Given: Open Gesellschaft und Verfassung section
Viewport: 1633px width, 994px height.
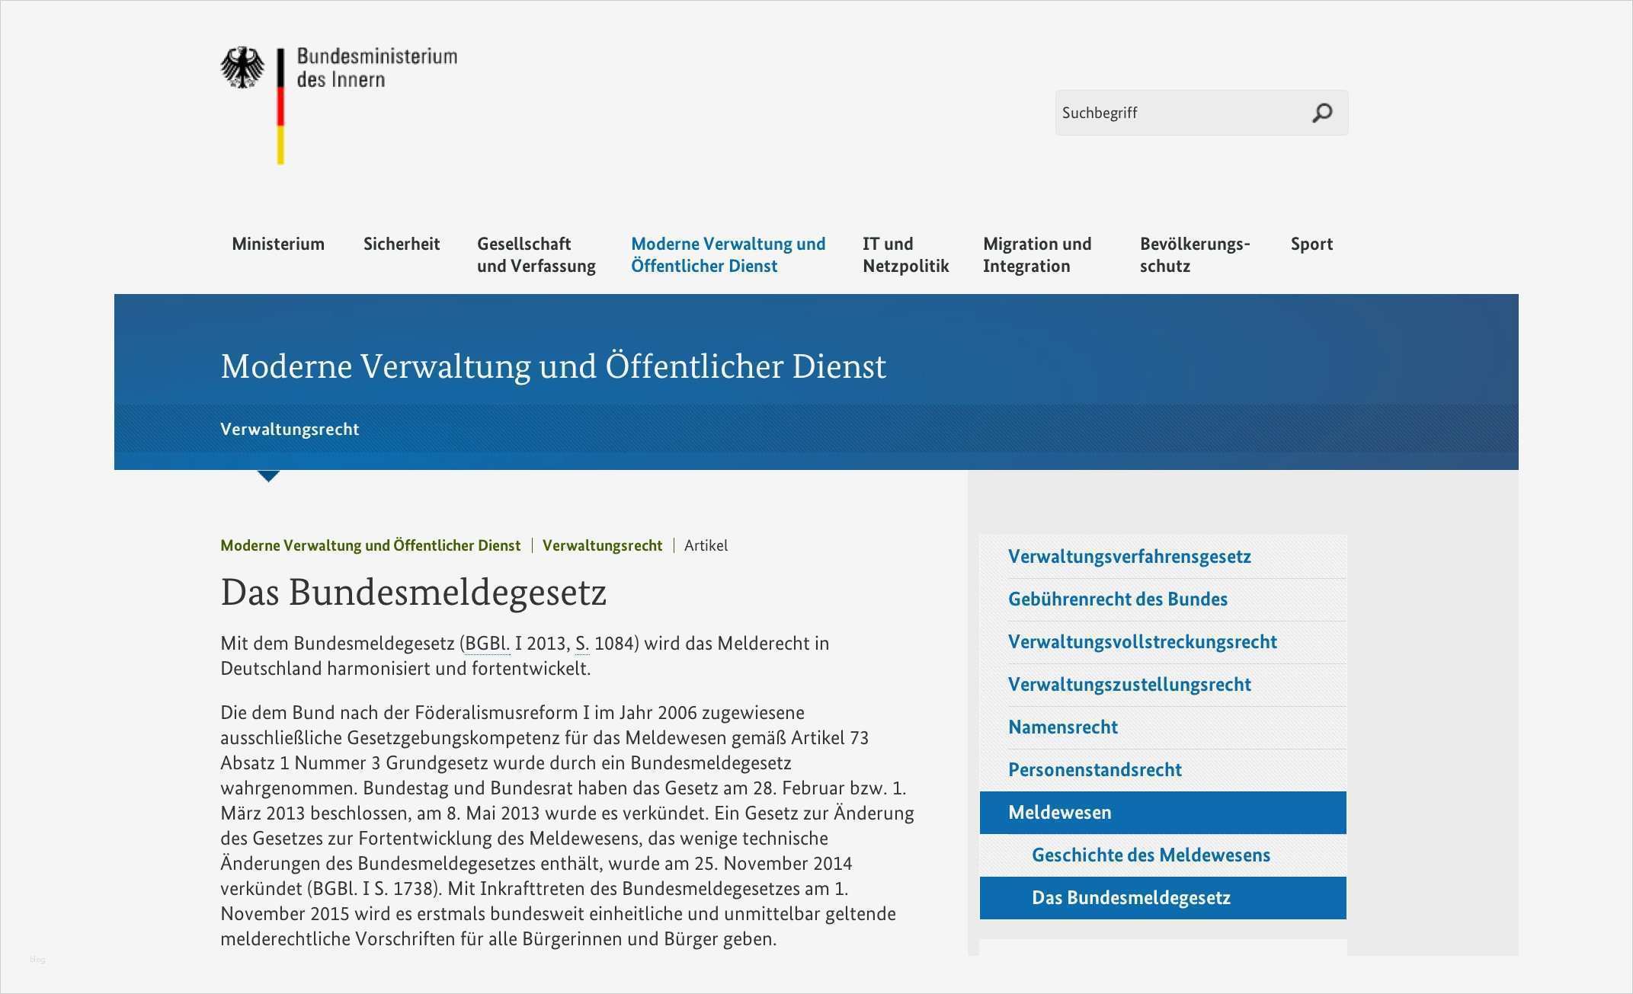Looking at the screenshot, I should [x=536, y=255].
